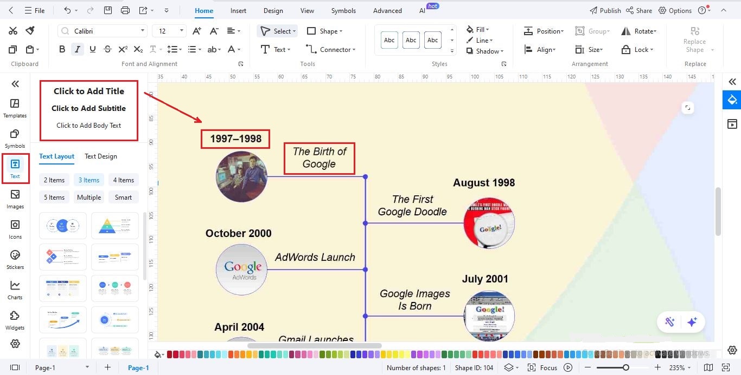Select the Stickers sidebar icon
This screenshot has height=375, width=741.
tap(15, 259)
